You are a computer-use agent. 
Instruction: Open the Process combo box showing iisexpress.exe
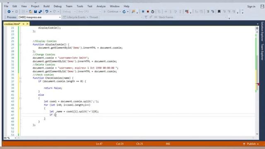[x=39, y=17]
